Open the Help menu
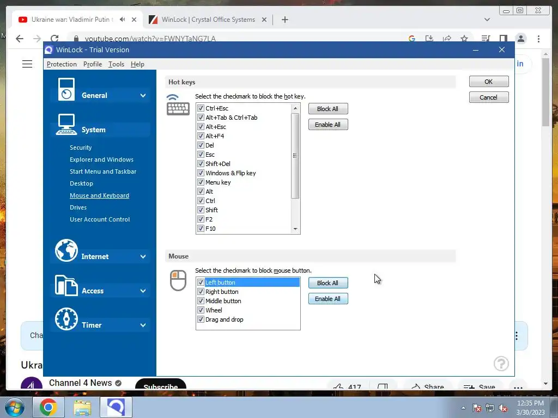This screenshot has width=558, height=418. click(137, 64)
